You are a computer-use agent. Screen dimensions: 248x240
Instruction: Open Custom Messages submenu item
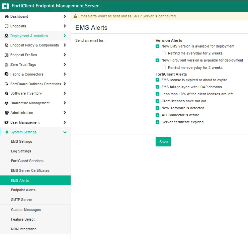pyautogui.click(x=35, y=210)
